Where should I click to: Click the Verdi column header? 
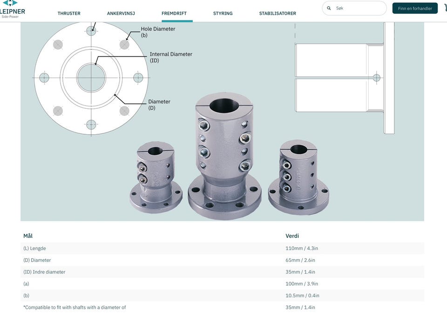point(292,236)
